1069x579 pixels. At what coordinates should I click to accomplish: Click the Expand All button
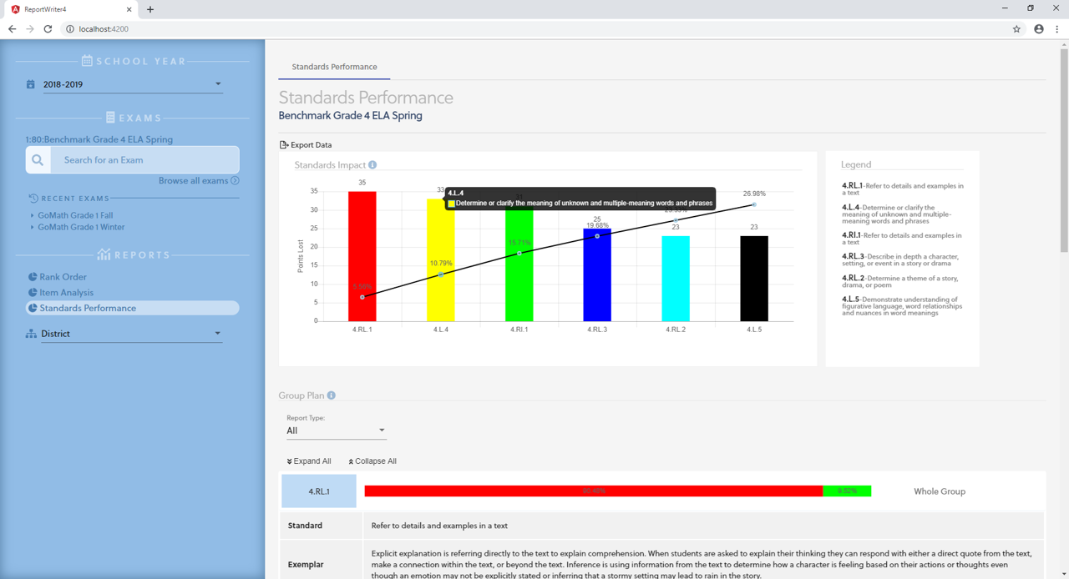click(309, 461)
